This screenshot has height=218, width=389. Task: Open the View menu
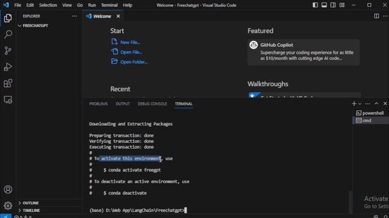(67, 5)
